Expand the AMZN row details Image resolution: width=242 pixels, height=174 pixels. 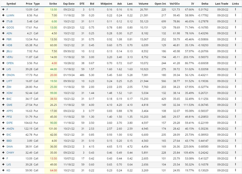coord(3,129)
